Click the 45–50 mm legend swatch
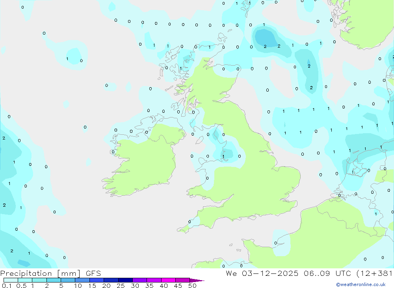The width and height of the screenshot is (394, 288). 183,280
